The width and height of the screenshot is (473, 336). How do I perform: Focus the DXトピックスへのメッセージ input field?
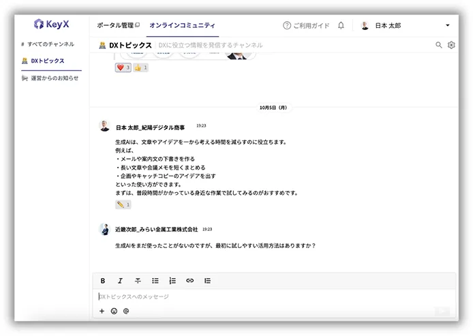274,296
